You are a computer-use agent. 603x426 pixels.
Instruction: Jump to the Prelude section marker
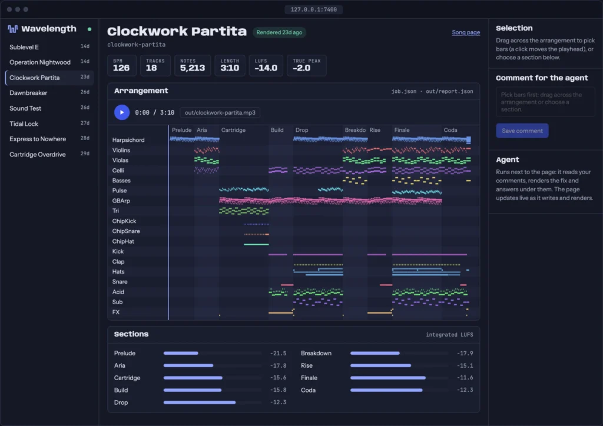pyautogui.click(x=181, y=130)
